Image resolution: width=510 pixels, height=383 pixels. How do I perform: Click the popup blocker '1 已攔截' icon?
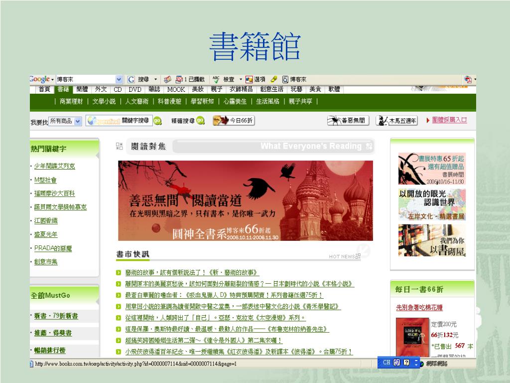point(179,79)
